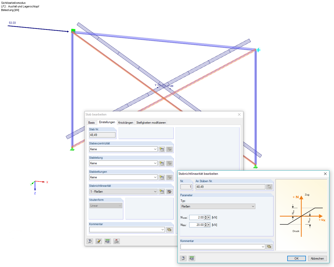Switch to the Knicklängen tab
The height and width of the screenshot is (267, 334).
(126, 122)
